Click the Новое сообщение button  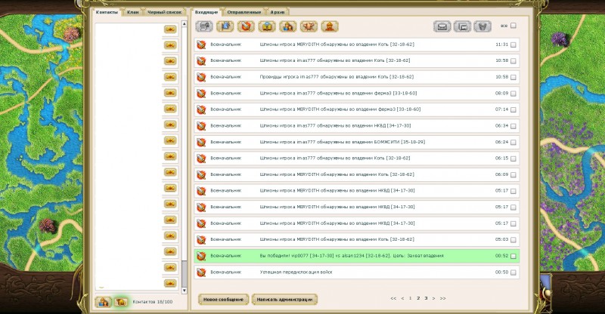[223, 300]
